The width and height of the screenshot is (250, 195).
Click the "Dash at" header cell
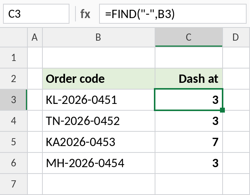coord(189,79)
